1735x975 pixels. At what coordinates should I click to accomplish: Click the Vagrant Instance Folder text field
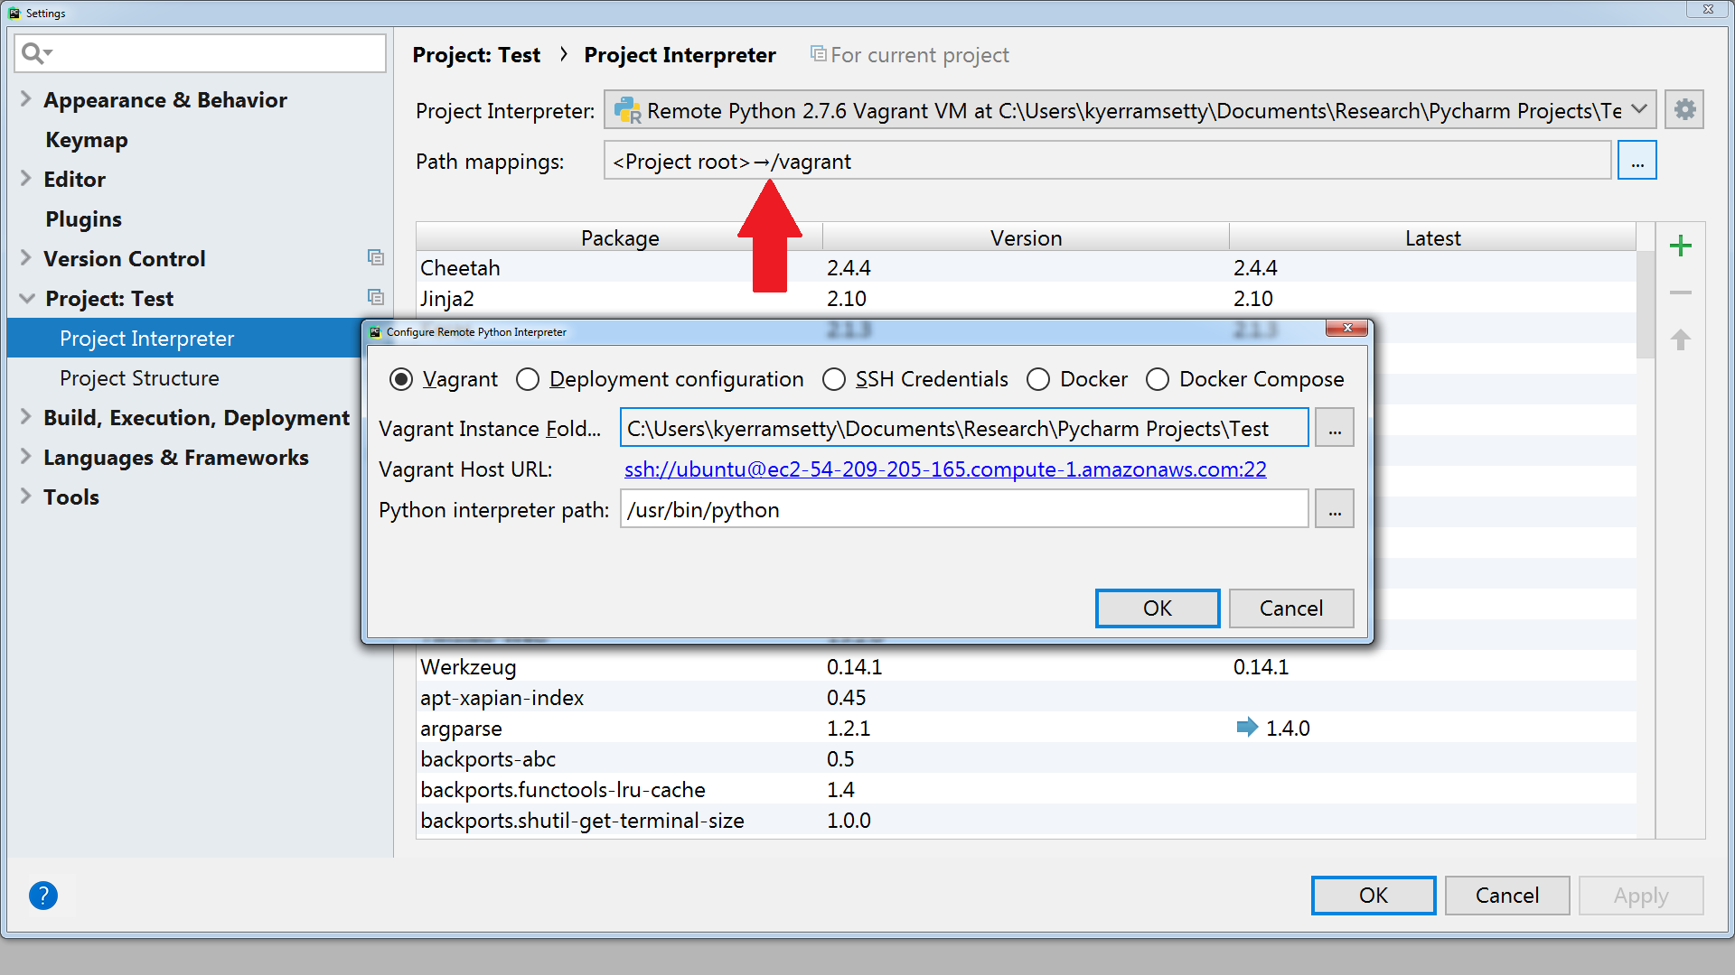point(964,428)
